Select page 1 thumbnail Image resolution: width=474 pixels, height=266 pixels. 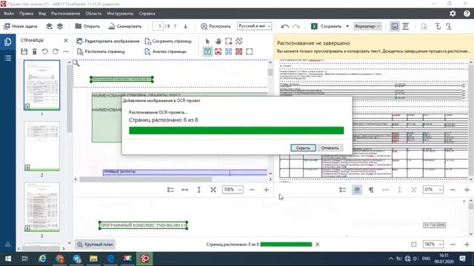click(41, 85)
